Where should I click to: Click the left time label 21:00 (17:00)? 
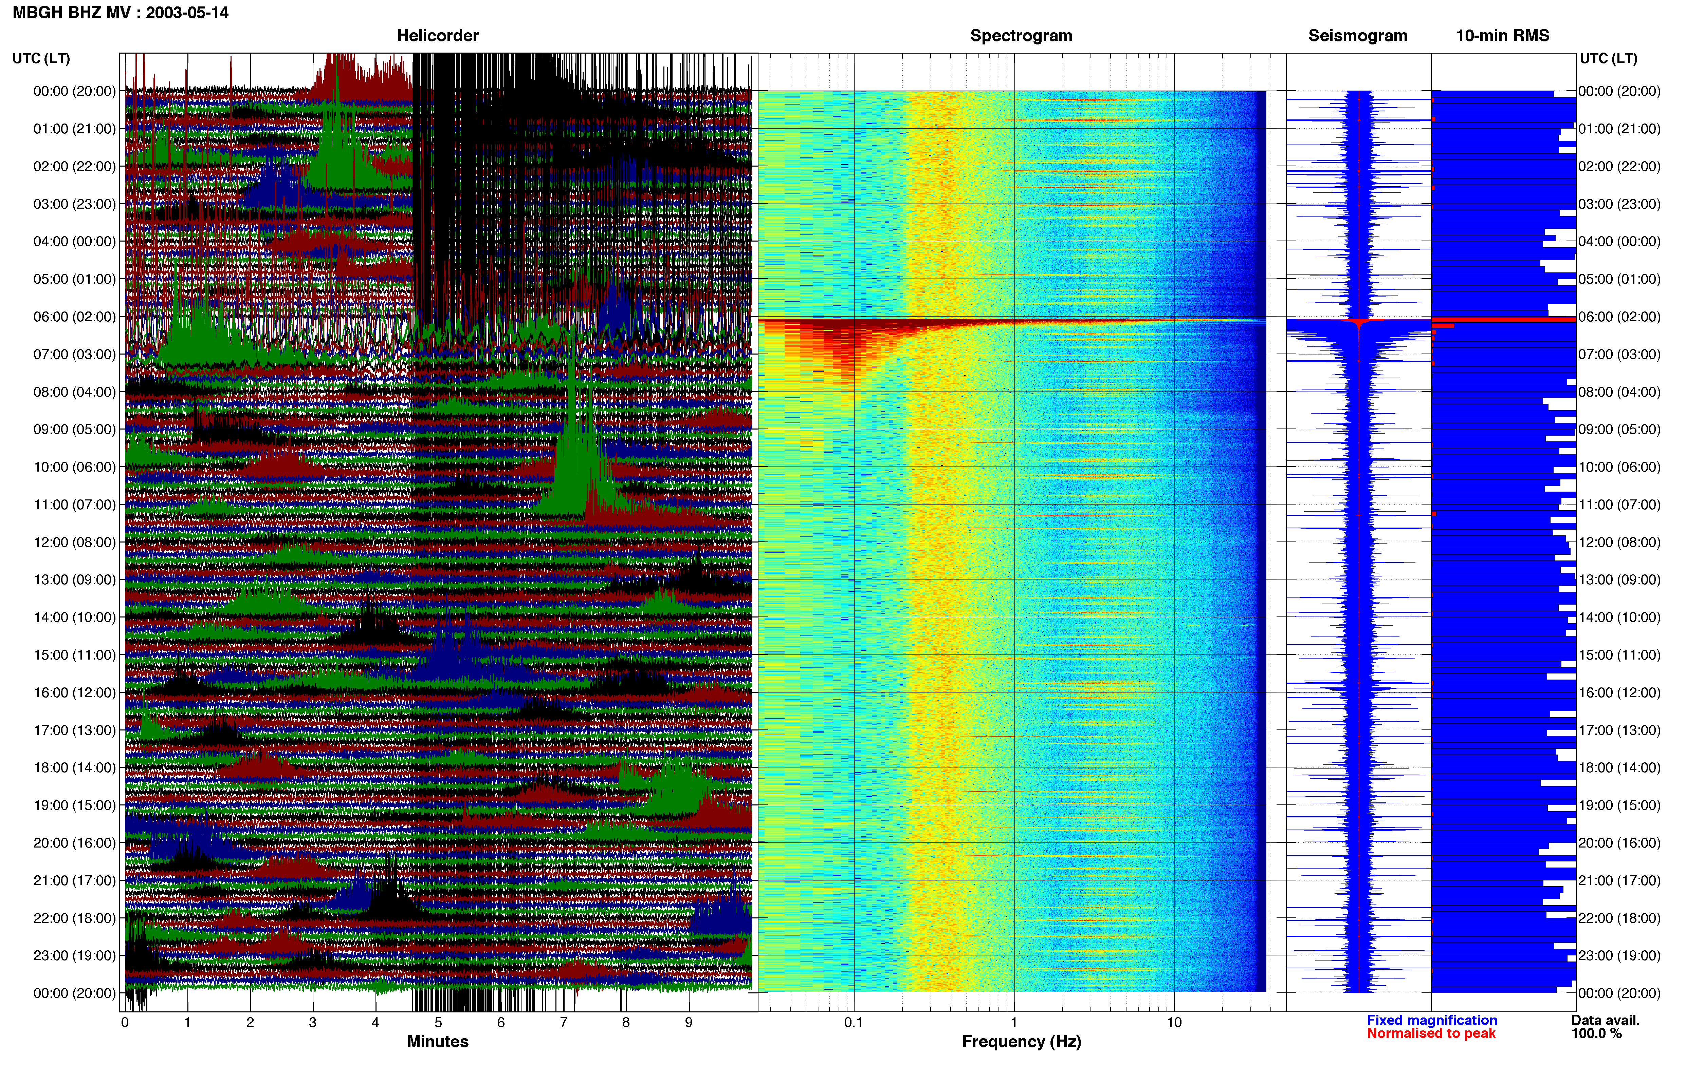pos(75,880)
